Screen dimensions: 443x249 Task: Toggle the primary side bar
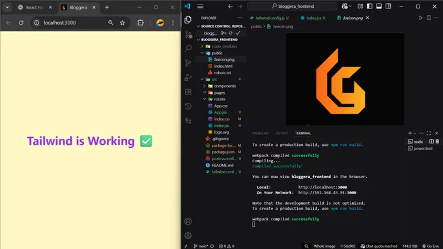[x=369, y=7]
